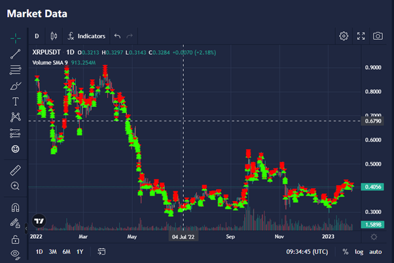Image resolution: width=394 pixels, height=263 pixels.
Task: Open chart settings gear in top toolbar
Action: click(x=344, y=36)
